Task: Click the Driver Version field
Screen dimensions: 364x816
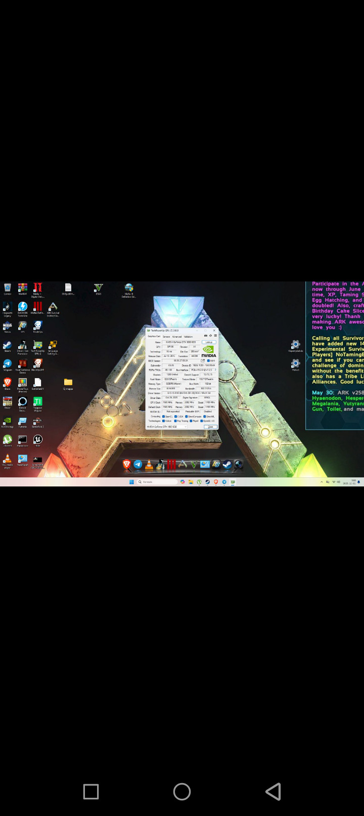Action: pyautogui.click(x=189, y=393)
